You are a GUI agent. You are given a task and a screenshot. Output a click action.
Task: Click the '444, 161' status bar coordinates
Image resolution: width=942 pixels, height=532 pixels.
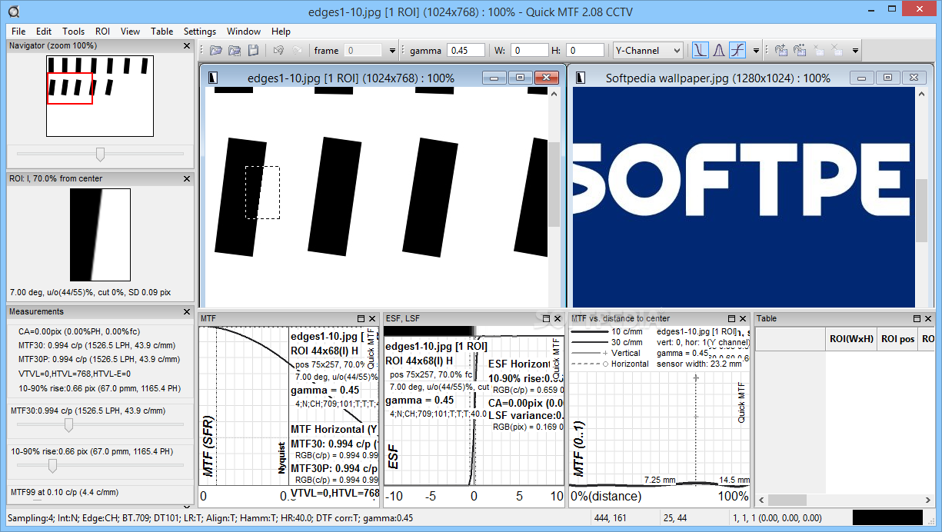tap(608, 518)
